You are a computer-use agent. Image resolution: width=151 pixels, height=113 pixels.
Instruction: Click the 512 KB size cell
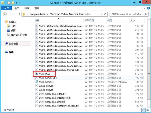click(139, 74)
